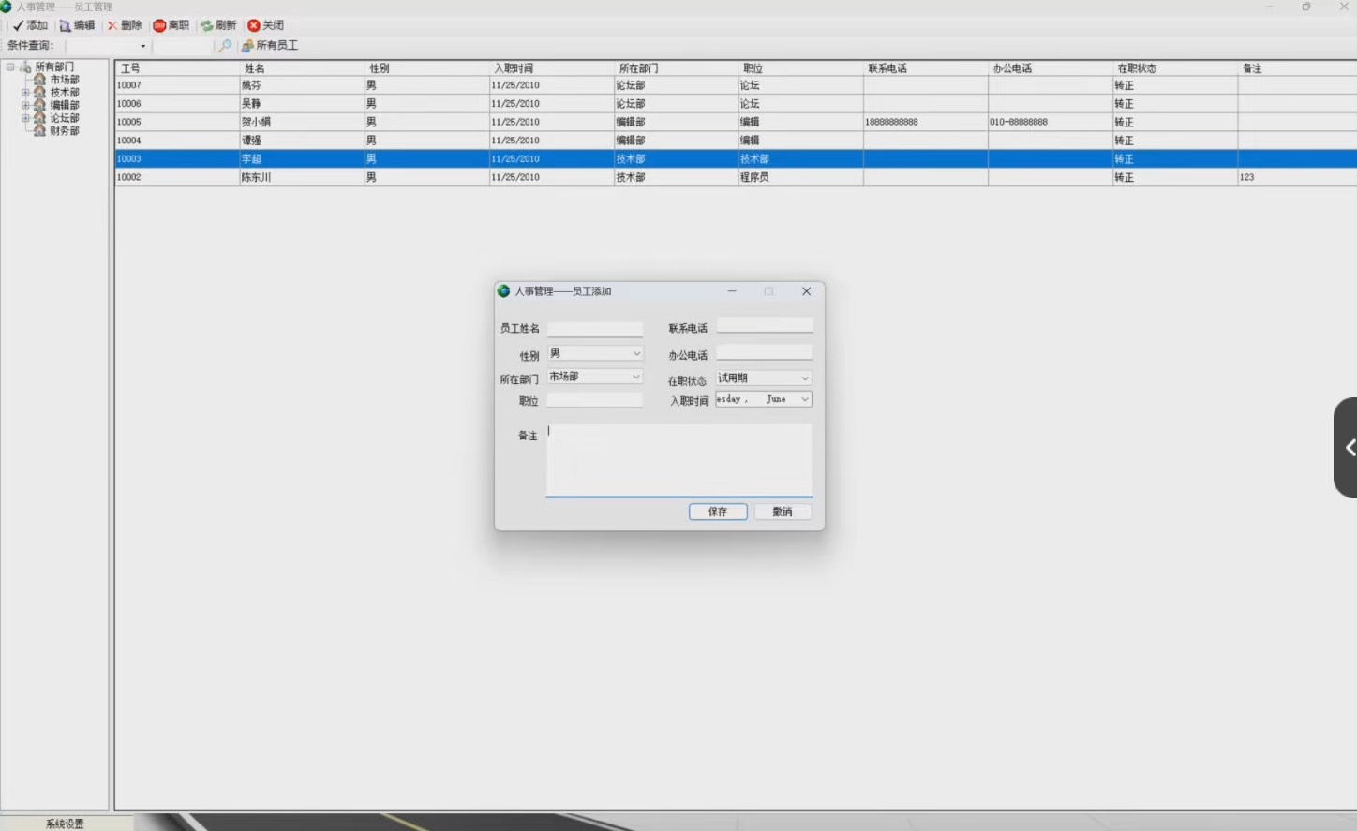Select employee row 10006
The width and height of the screenshot is (1357, 831).
pos(736,104)
